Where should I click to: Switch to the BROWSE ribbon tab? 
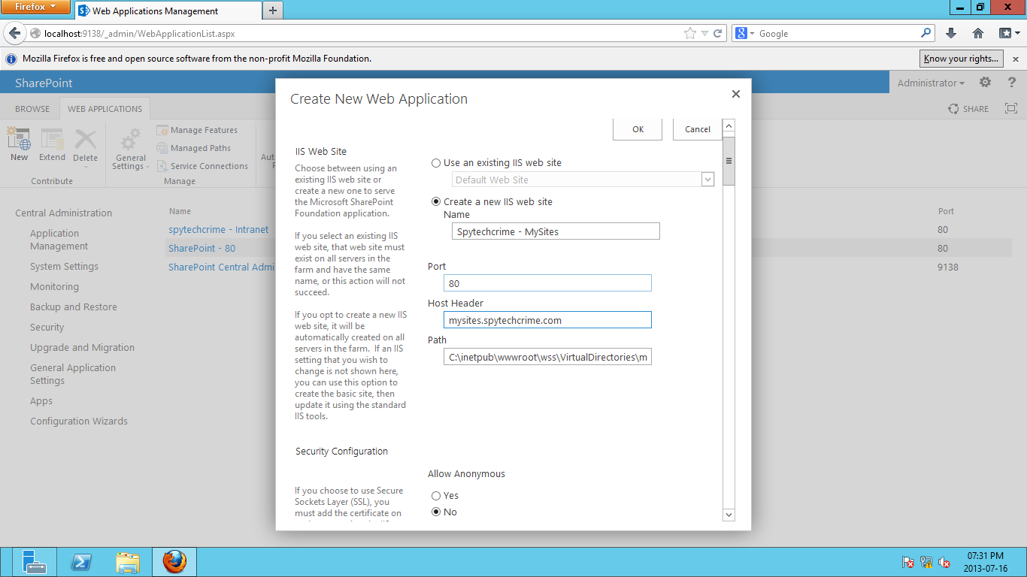[x=32, y=109]
